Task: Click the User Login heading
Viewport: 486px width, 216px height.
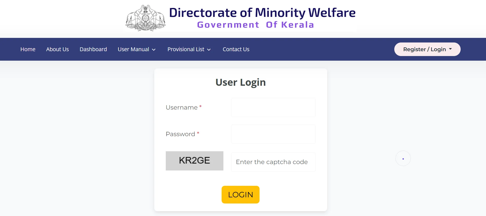Action: coord(240,82)
